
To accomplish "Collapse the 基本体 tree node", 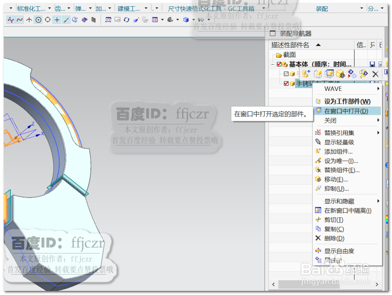I will click(272, 63).
